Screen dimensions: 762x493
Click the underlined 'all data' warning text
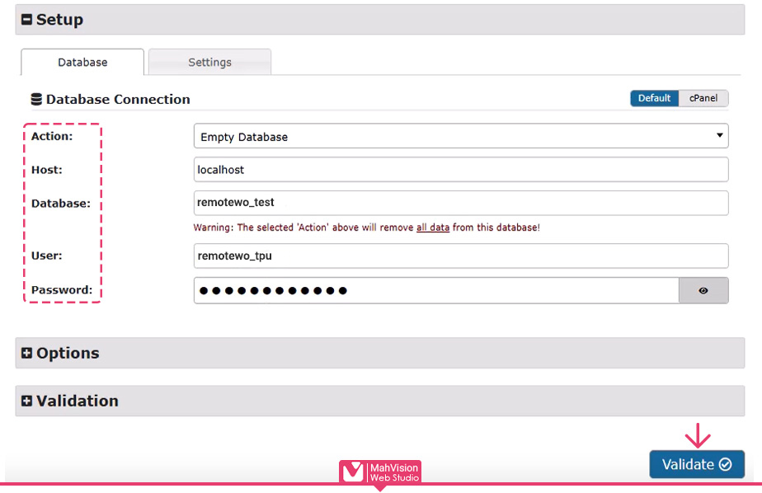pyautogui.click(x=433, y=228)
